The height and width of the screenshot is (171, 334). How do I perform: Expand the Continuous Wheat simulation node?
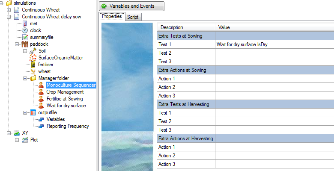pos(9,10)
